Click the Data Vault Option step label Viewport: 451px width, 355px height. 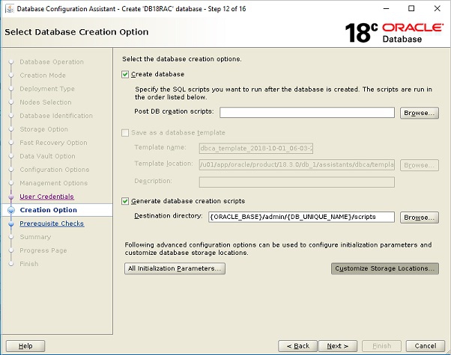pos(47,156)
